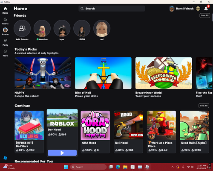Open Task View on the taskbar
The height and width of the screenshot is (171, 213).
[111, 167]
